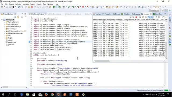
Task: Toggle Link with Editor in Project Explorer
Action: (18, 17)
